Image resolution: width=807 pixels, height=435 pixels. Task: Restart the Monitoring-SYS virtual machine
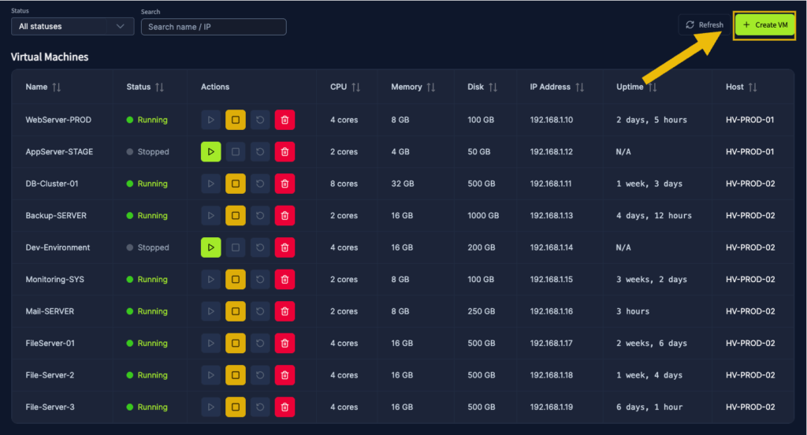pos(260,279)
